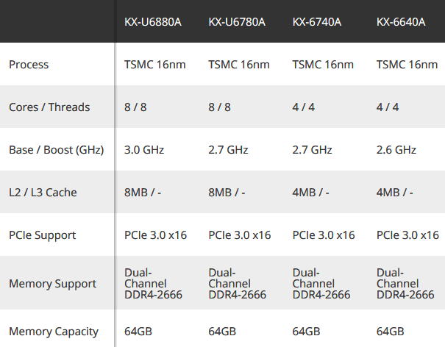The width and height of the screenshot is (445, 347).
Task: Select the Cores / Threads row label
Action: [49, 107]
